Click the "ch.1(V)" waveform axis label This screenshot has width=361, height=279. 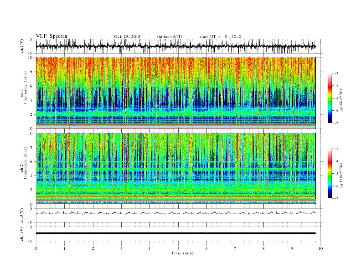22,46
